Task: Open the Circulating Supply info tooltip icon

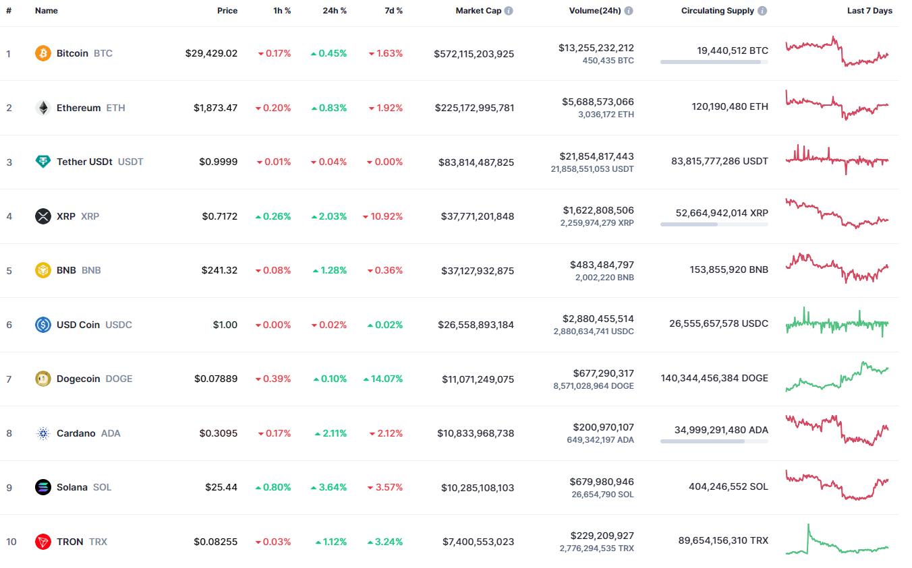Action: pyautogui.click(x=762, y=10)
